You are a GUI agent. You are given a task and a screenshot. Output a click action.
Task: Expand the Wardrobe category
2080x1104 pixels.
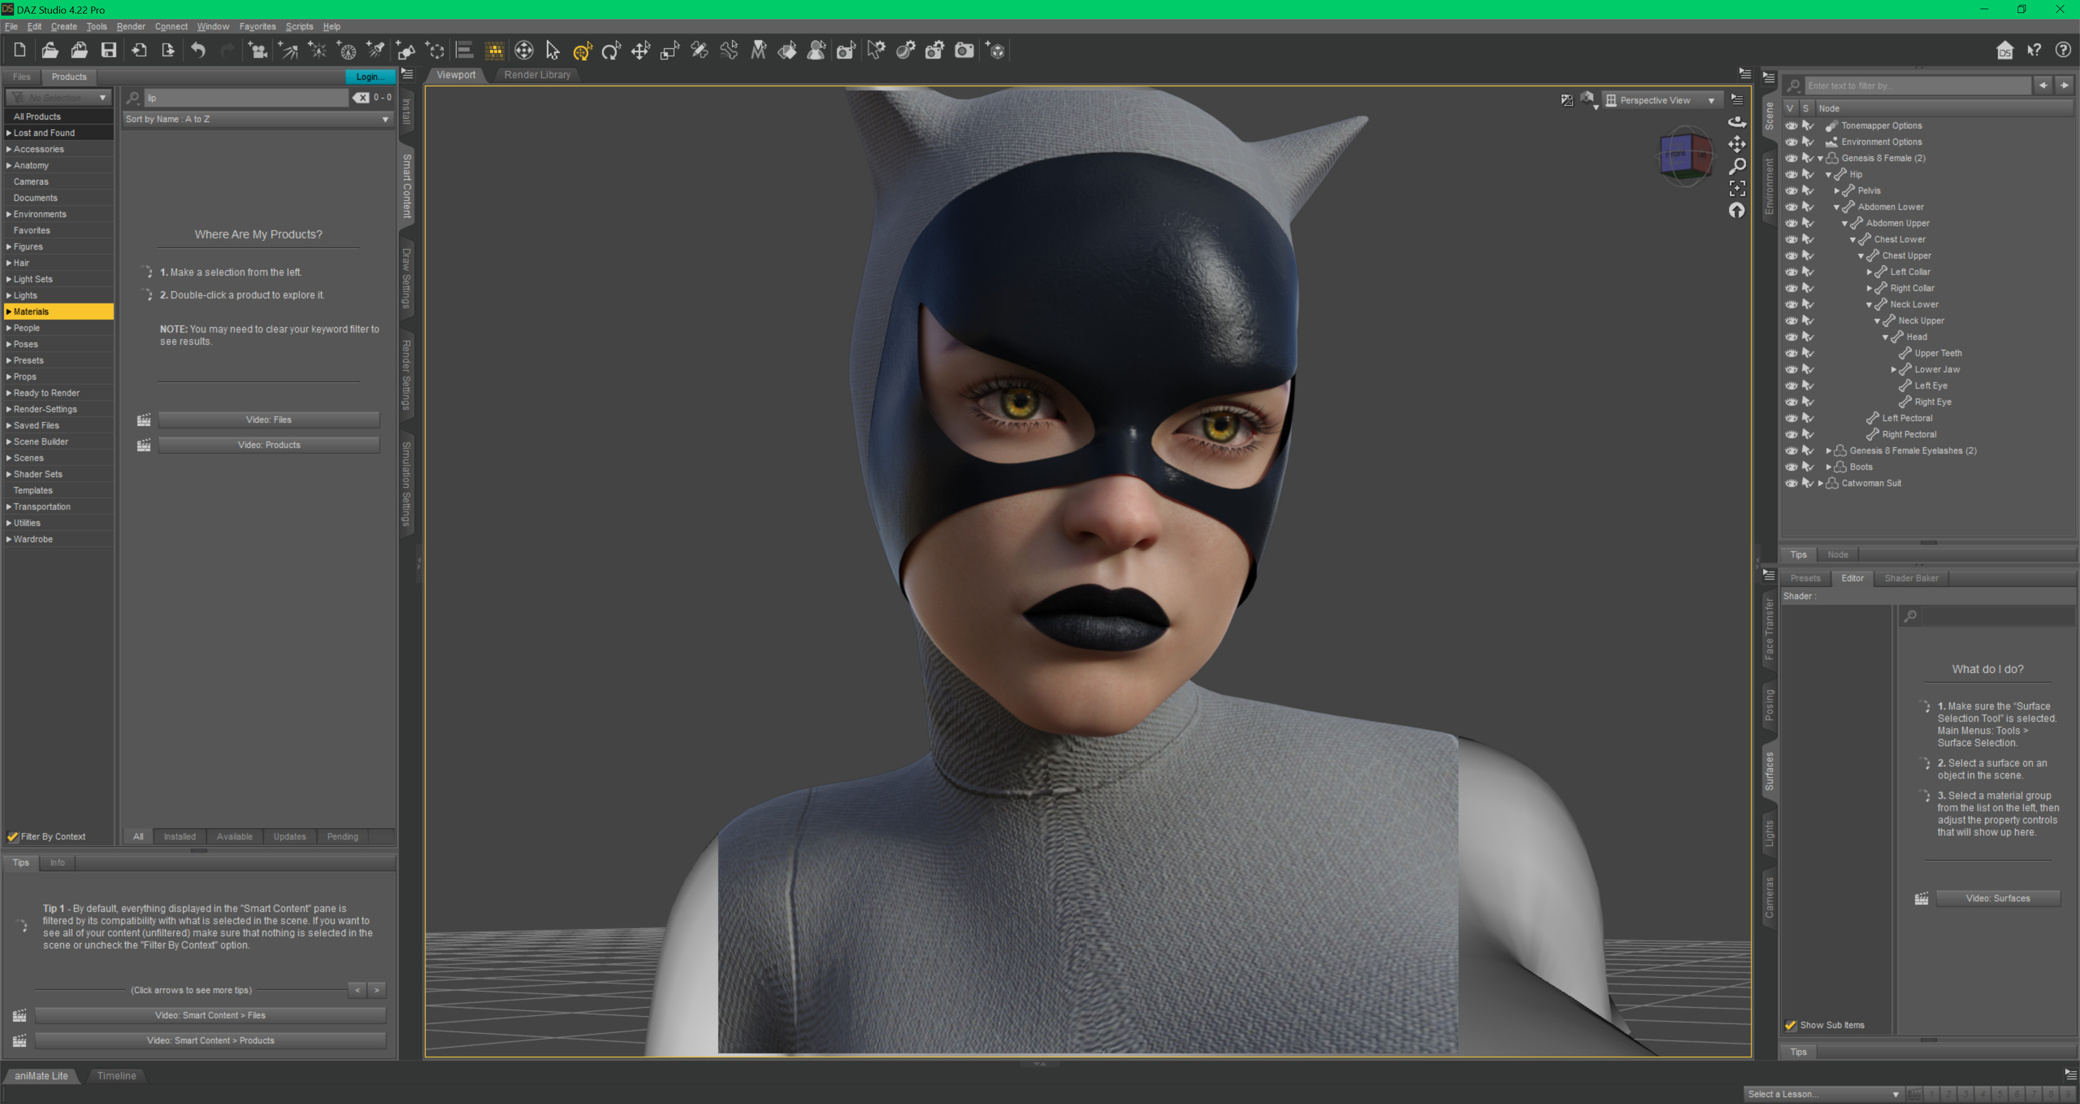9,540
